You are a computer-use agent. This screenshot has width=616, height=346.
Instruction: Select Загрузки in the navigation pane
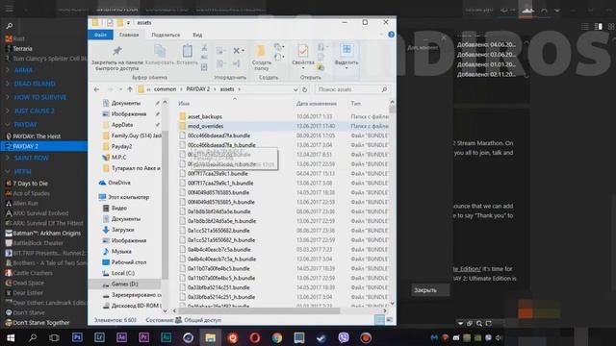coord(122,230)
